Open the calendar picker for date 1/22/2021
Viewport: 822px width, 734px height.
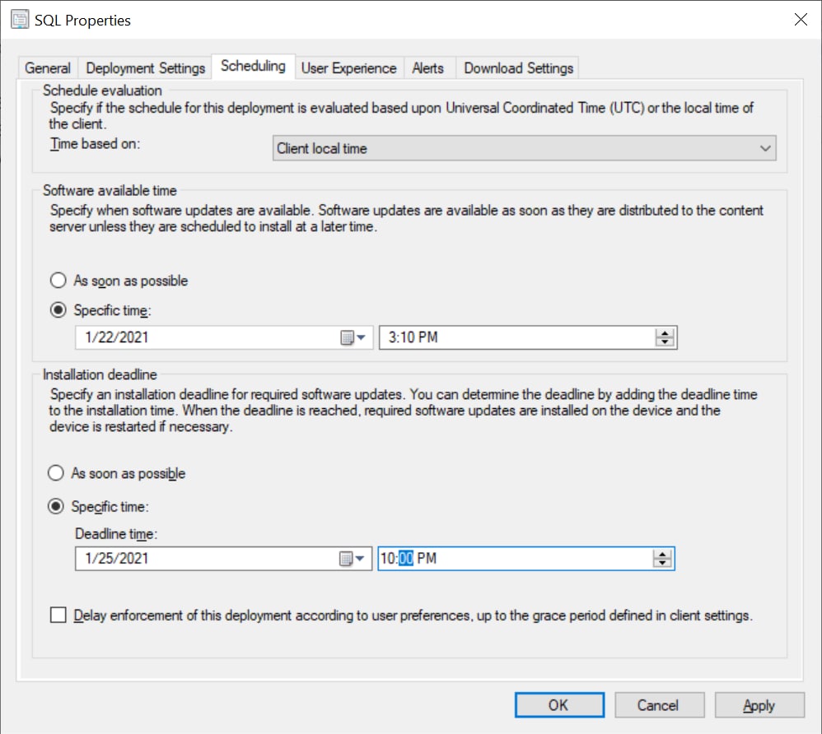pyautogui.click(x=353, y=337)
